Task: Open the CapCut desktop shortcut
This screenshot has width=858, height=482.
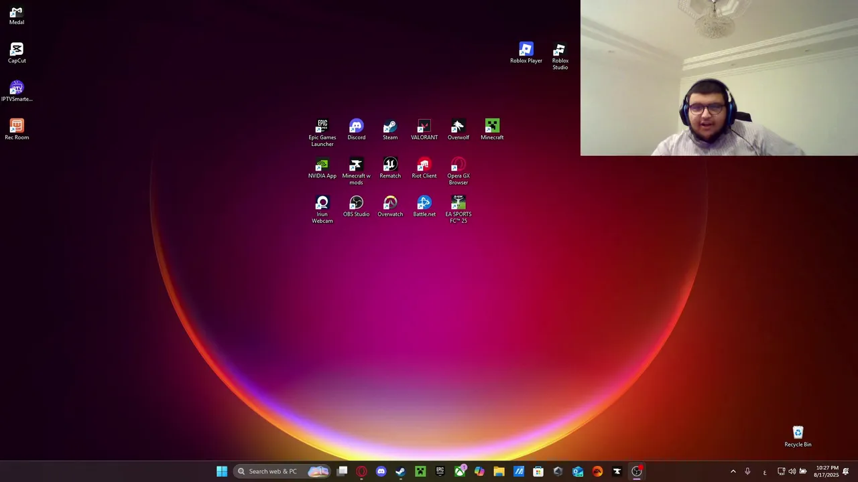Action: click(17, 54)
